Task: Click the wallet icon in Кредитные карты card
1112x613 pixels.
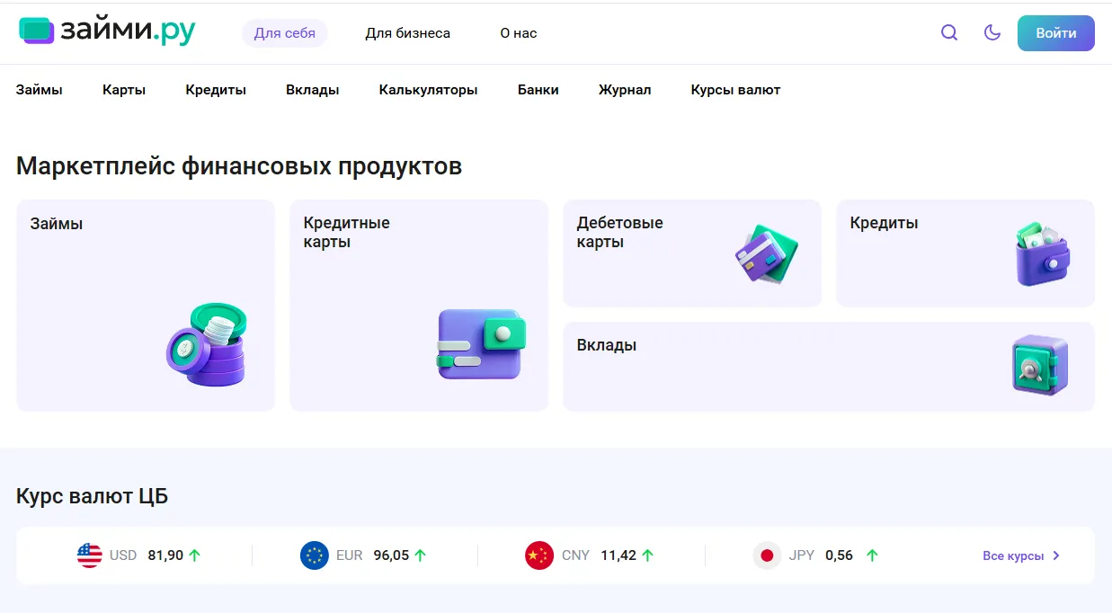Action: [481, 344]
